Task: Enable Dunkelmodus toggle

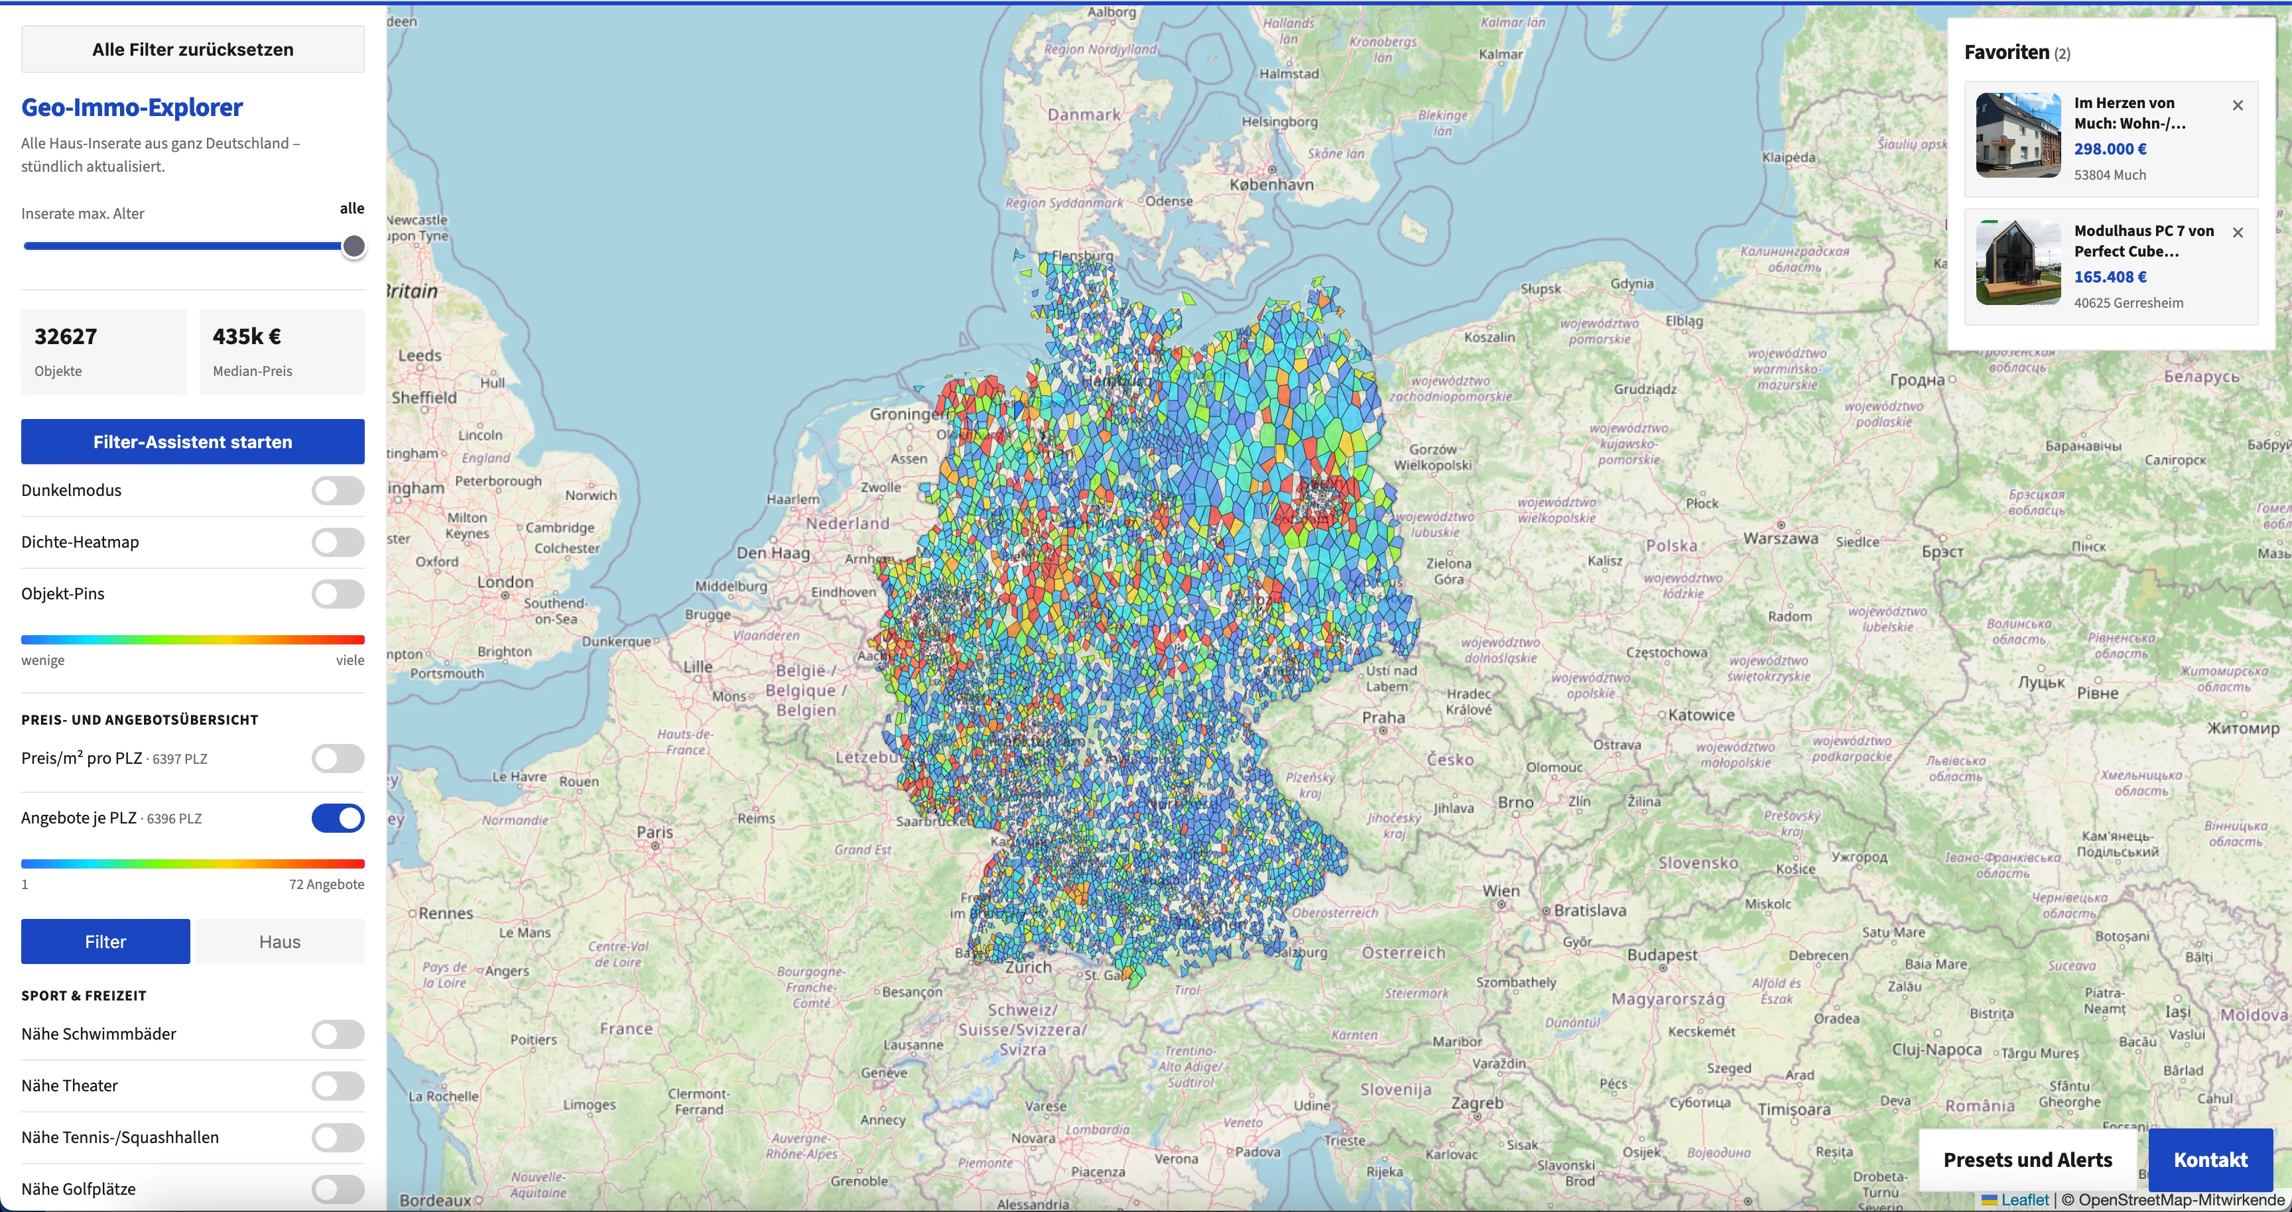Action: pyautogui.click(x=338, y=491)
